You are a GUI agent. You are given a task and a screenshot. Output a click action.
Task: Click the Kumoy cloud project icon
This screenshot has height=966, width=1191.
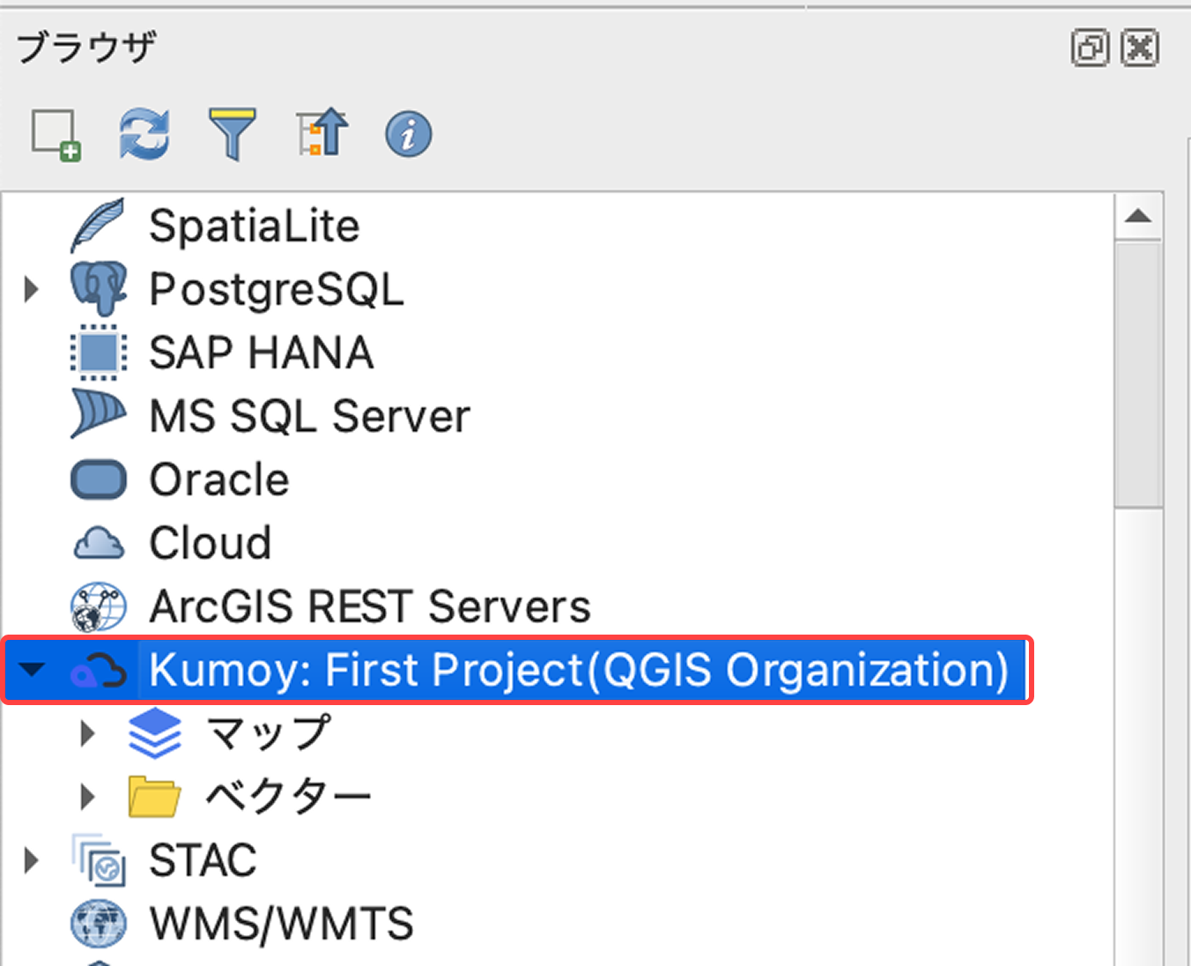pyautogui.click(x=99, y=671)
